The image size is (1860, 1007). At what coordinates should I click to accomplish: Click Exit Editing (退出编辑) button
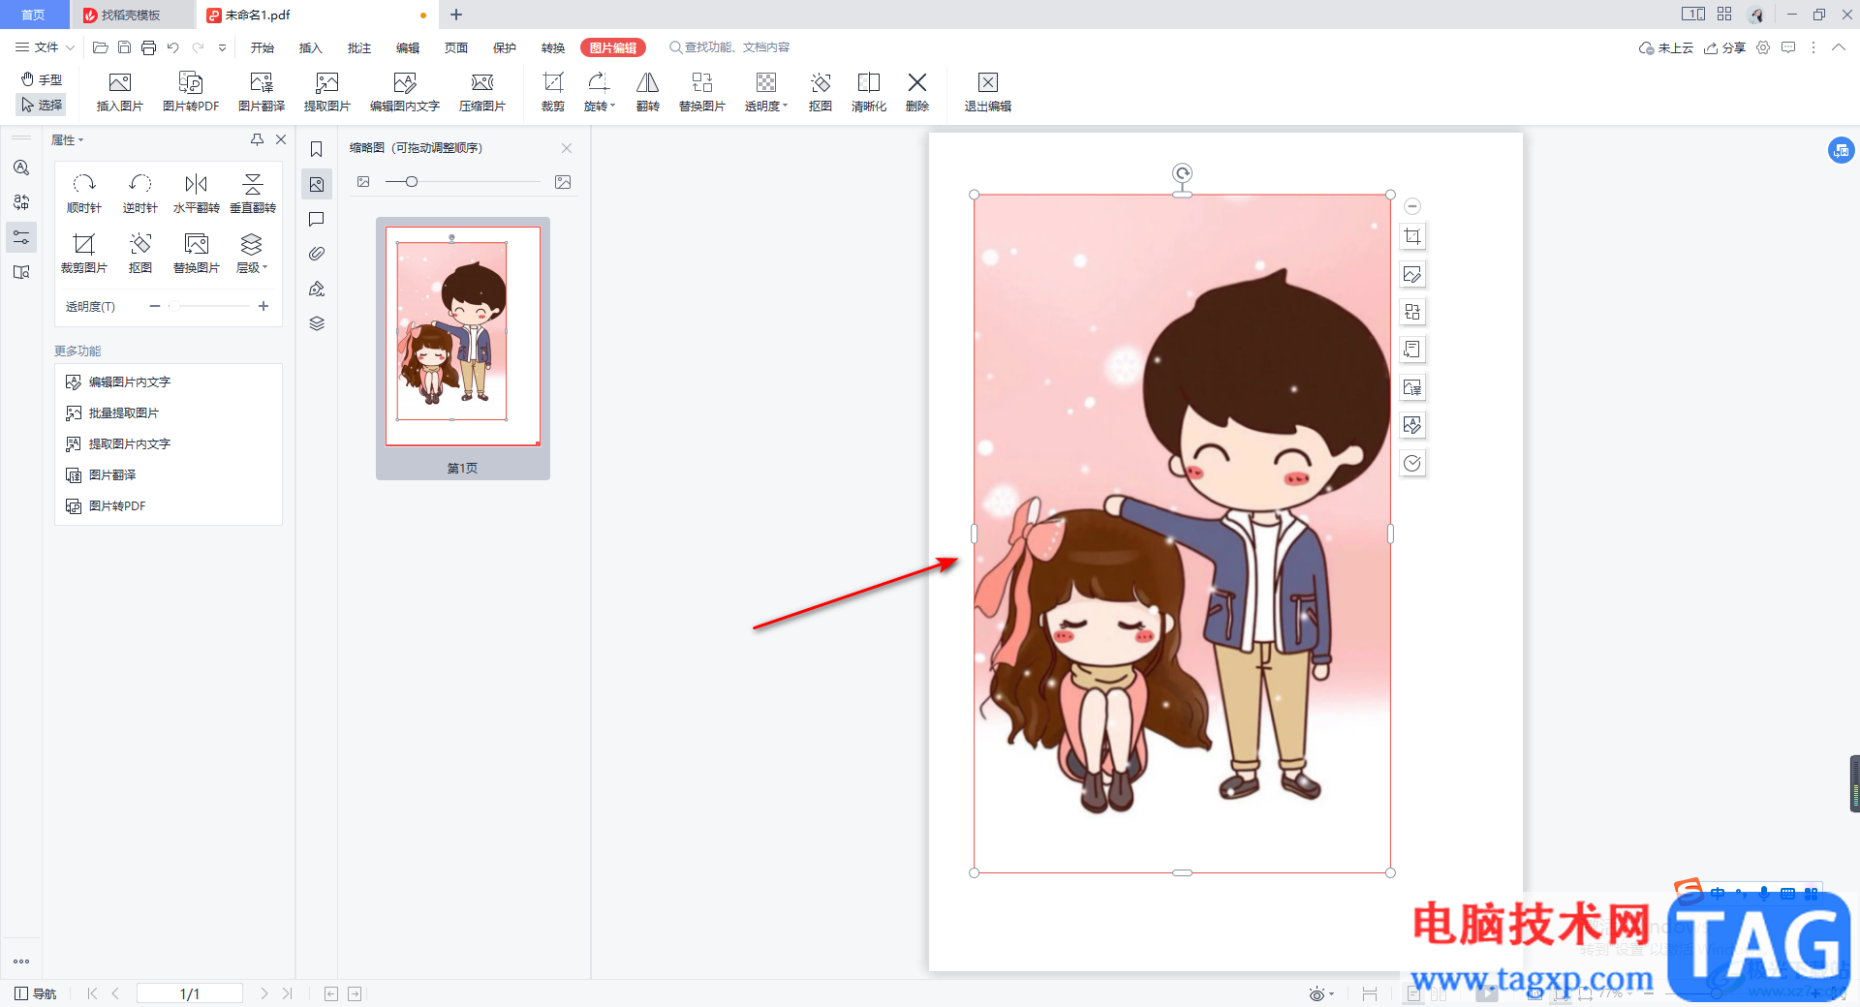pyautogui.click(x=988, y=93)
